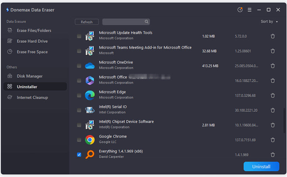Check the Microsoft Office checkbox
287x177 pixels.
[x=79, y=80]
